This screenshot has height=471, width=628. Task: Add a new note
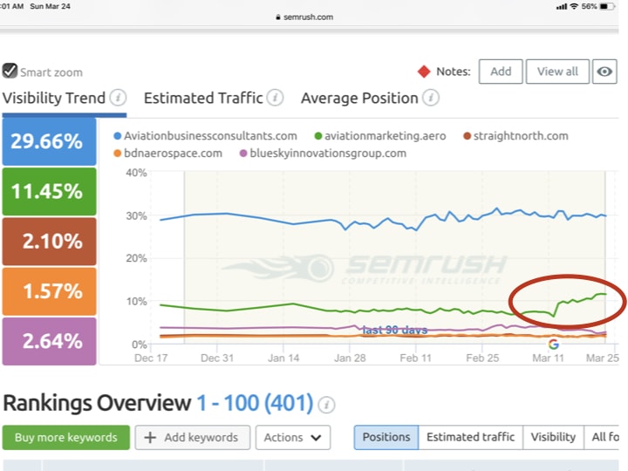coord(501,72)
